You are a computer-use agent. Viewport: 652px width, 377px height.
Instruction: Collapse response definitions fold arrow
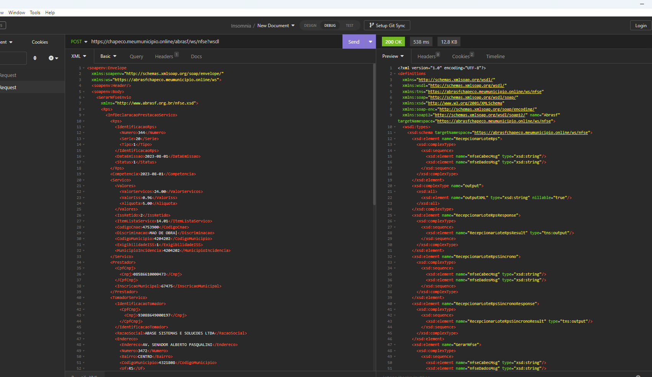[395, 74]
